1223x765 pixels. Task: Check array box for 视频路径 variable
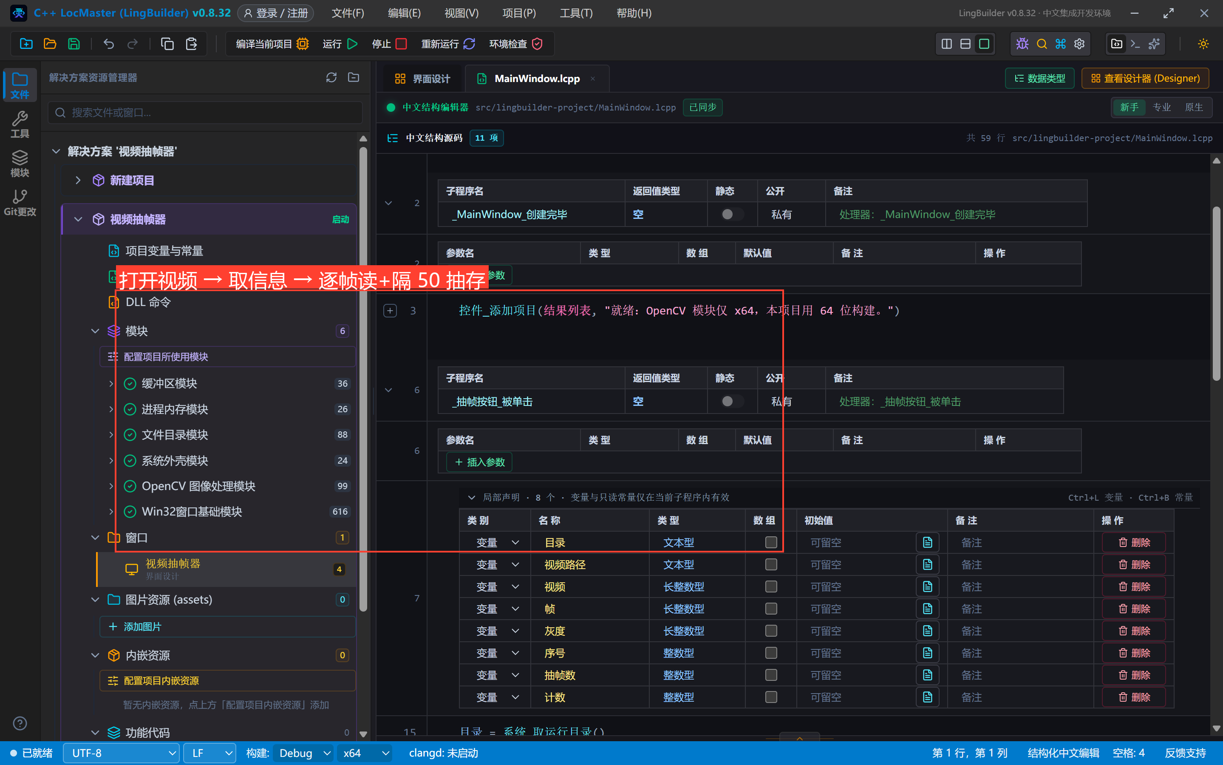[x=771, y=564]
